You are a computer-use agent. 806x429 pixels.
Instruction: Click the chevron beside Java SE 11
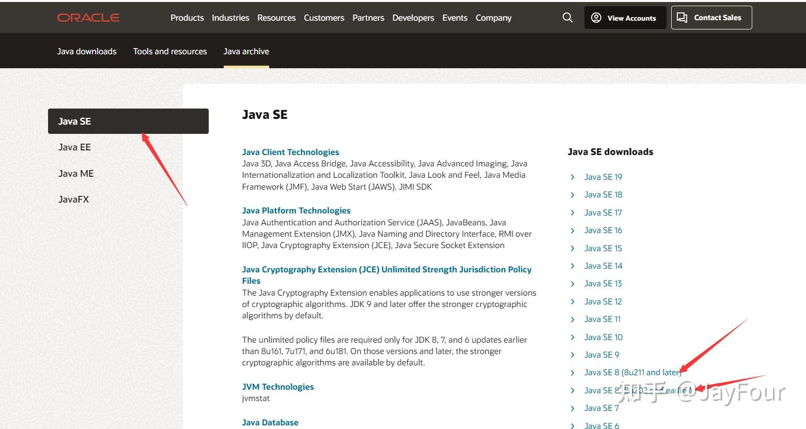pos(572,319)
